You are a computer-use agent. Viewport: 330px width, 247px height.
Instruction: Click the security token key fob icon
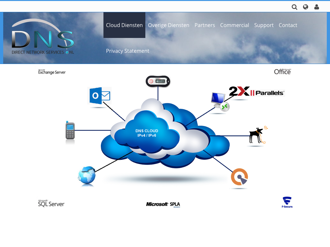click(158, 81)
